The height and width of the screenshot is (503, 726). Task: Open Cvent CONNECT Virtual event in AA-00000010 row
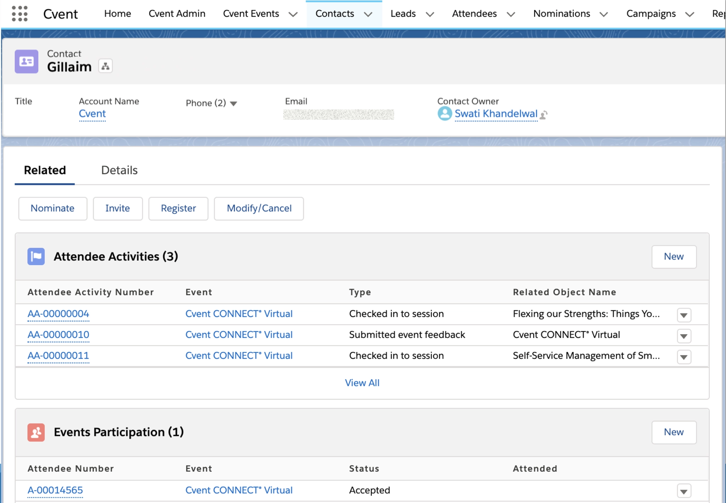[239, 335]
